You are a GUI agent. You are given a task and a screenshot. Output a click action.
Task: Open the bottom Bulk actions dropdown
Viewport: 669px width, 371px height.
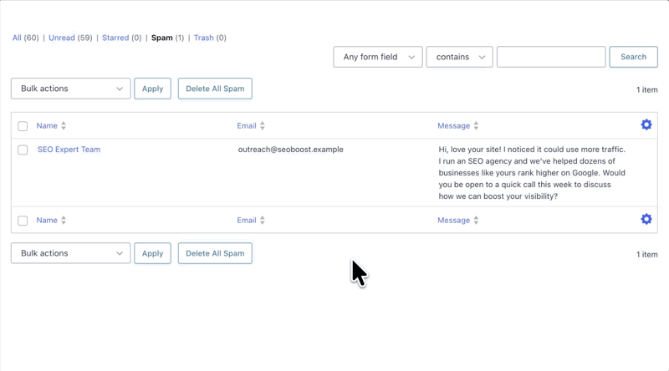(71, 253)
